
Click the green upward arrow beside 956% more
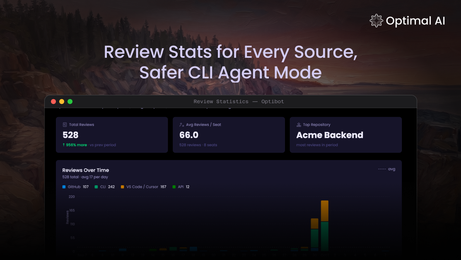(63, 144)
